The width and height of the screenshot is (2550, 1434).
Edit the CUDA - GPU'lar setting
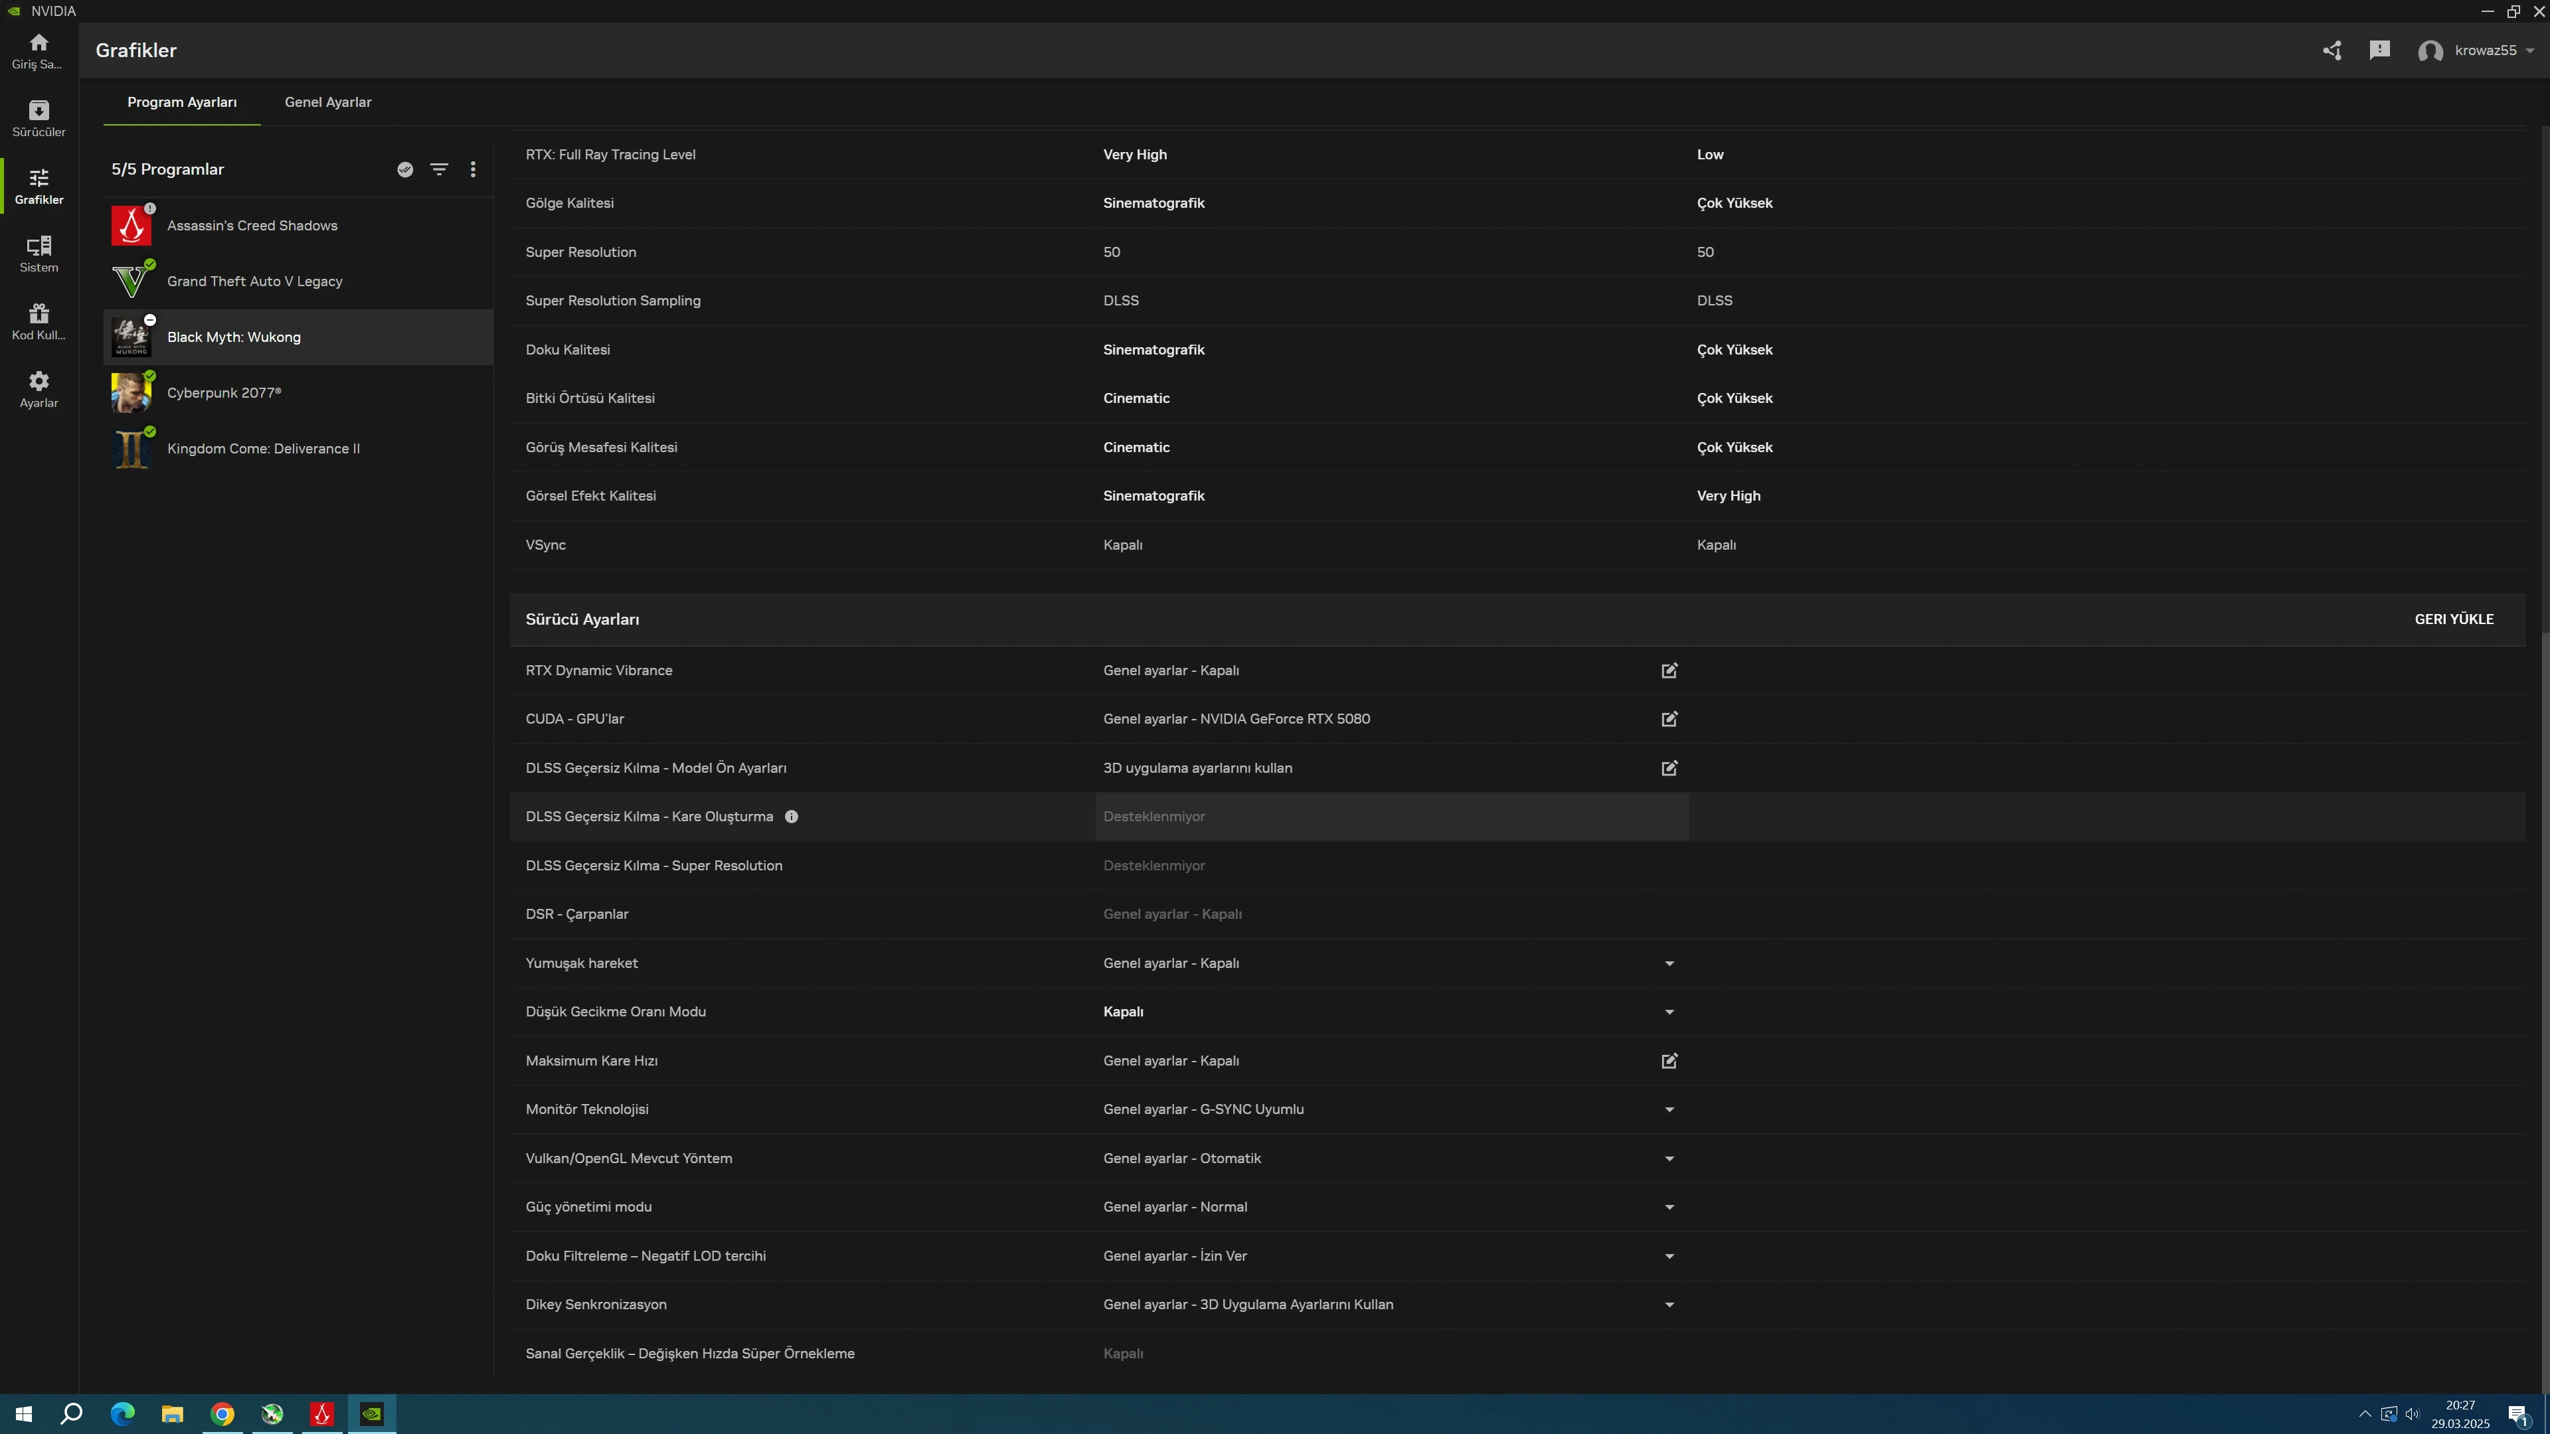[x=1669, y=720]
